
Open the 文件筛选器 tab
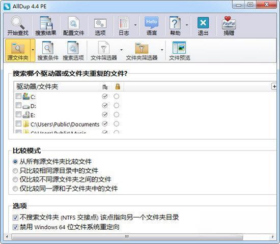104,50
